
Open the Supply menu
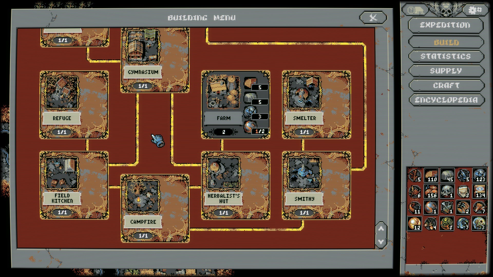pos(445,71)
